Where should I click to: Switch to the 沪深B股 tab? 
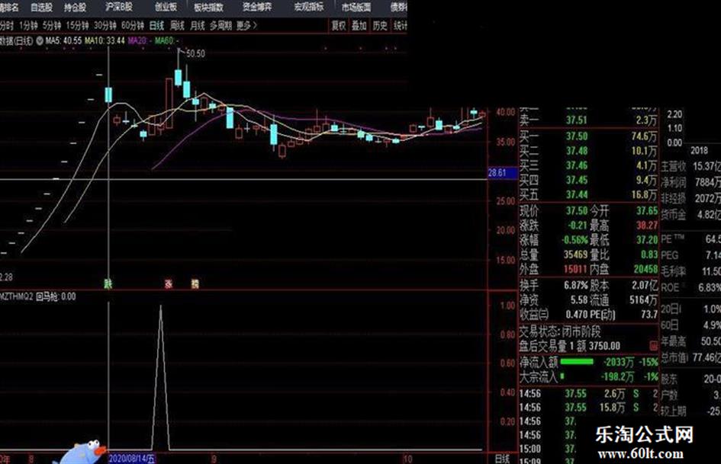pos(118,7)
